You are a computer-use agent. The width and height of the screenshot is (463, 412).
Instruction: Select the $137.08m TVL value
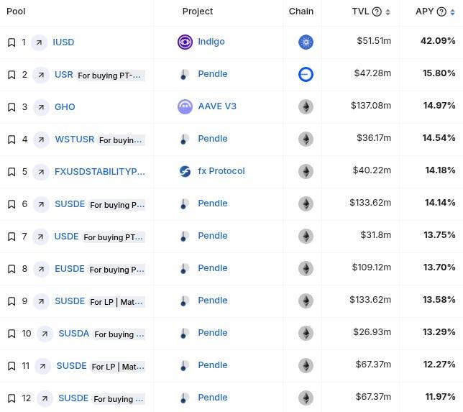pos(371,106)
